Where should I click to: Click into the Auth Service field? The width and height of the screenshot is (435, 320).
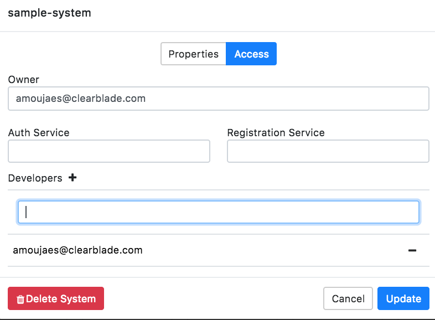109,151
